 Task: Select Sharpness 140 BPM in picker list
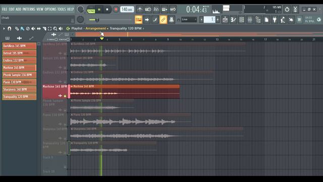point(19,89)
